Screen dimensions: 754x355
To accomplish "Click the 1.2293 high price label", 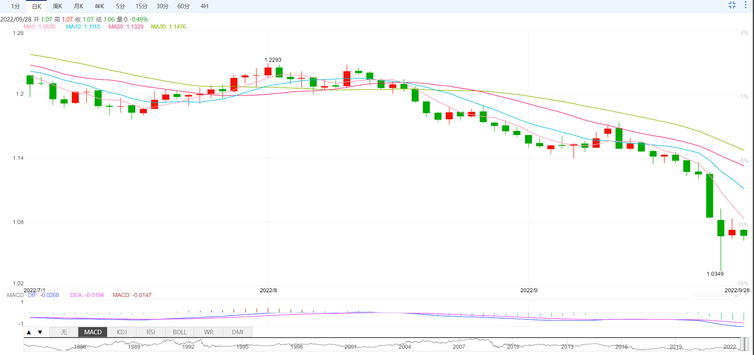I will 273,60.
